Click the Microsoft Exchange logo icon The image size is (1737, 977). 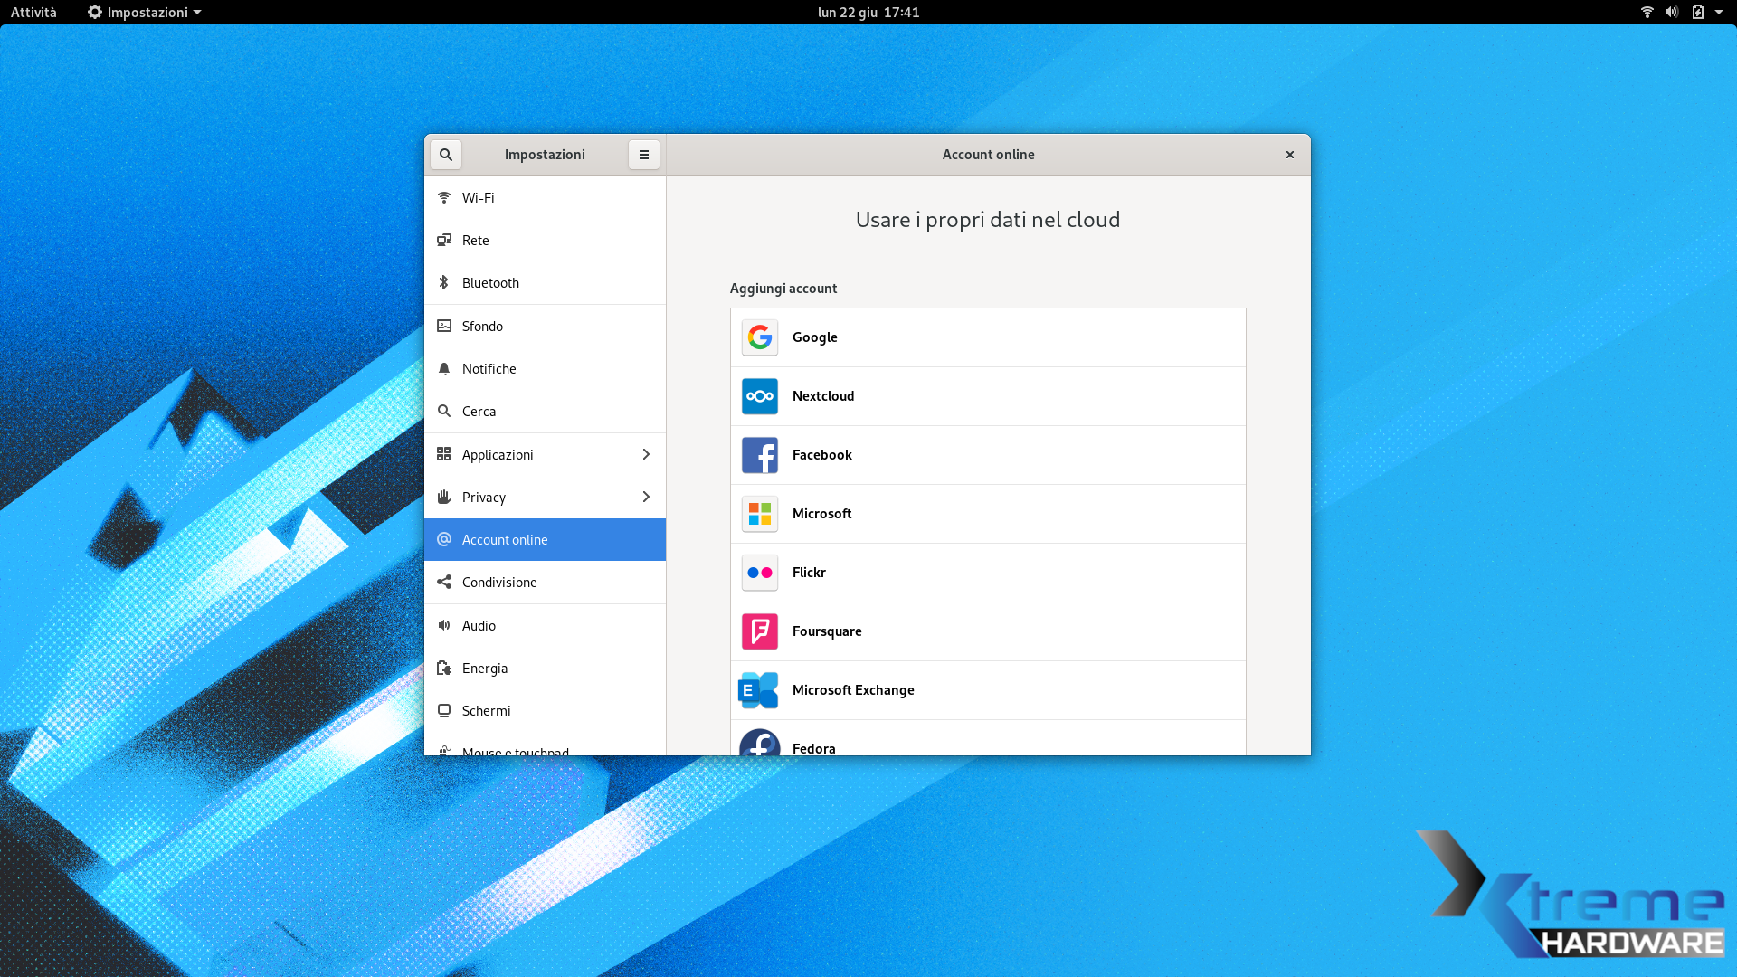(758, 690)
